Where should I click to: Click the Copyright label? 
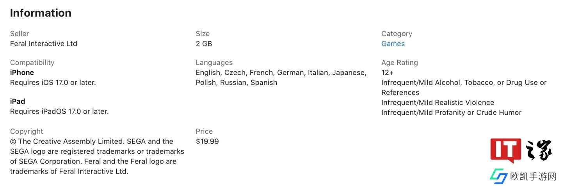click(x=27, y=131)
